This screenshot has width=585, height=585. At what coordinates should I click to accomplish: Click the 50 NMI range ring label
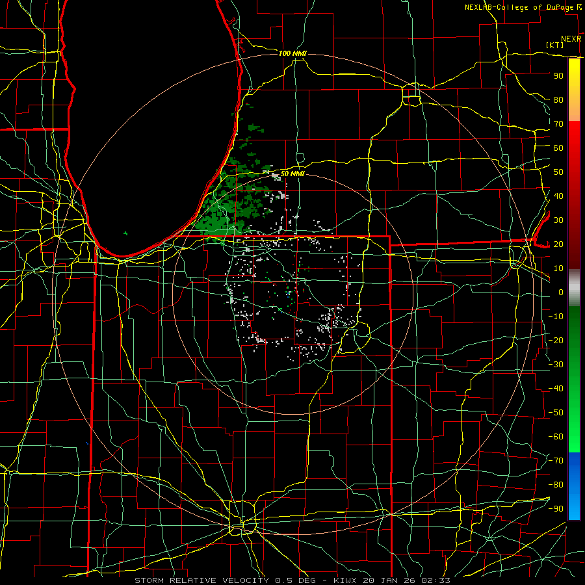click(x=292, y=174)
